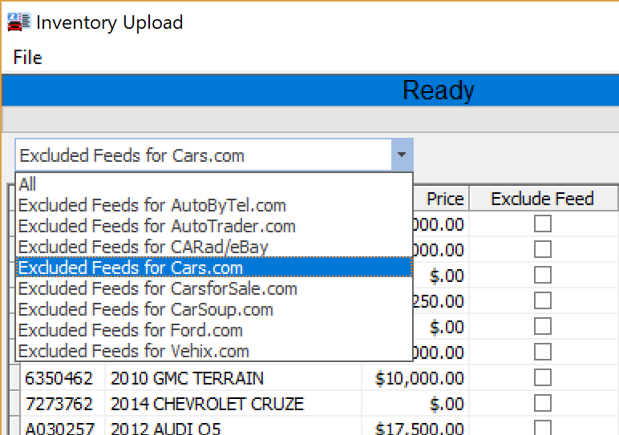Viewport: 619px width, 435px height.
Task: Check Exclude Feed in the second table row
Action: 543,249
